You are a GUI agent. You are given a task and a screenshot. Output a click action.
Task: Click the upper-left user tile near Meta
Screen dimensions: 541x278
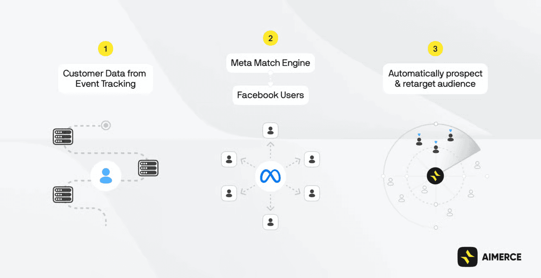pyautogui.click(x=229, y=160)
